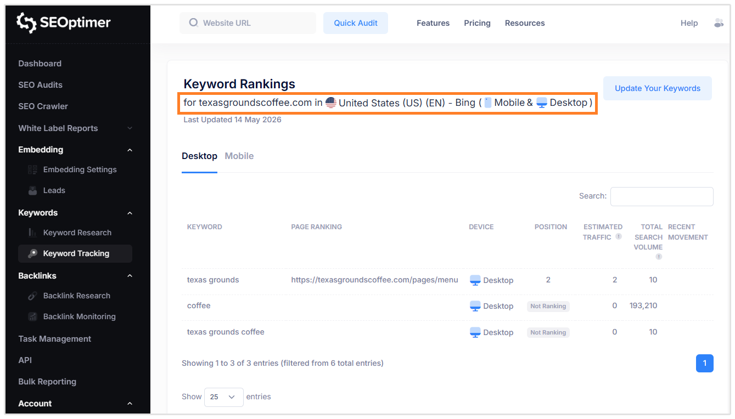
Task: Click 'Last Updated 14 May 2026' text
Action: [x=232, y=120]
